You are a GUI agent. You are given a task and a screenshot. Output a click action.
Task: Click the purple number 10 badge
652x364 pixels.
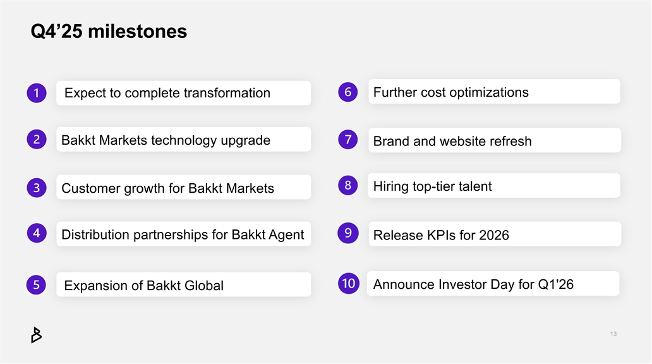348,283
